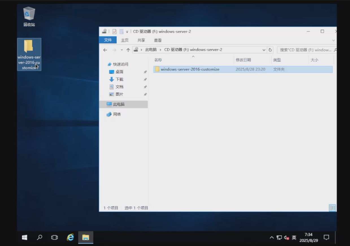Navigate up one folder level

pos(128,50)
